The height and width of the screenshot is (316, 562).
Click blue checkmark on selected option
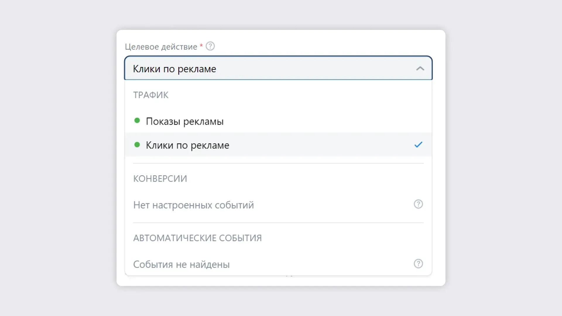pos(418,145)
